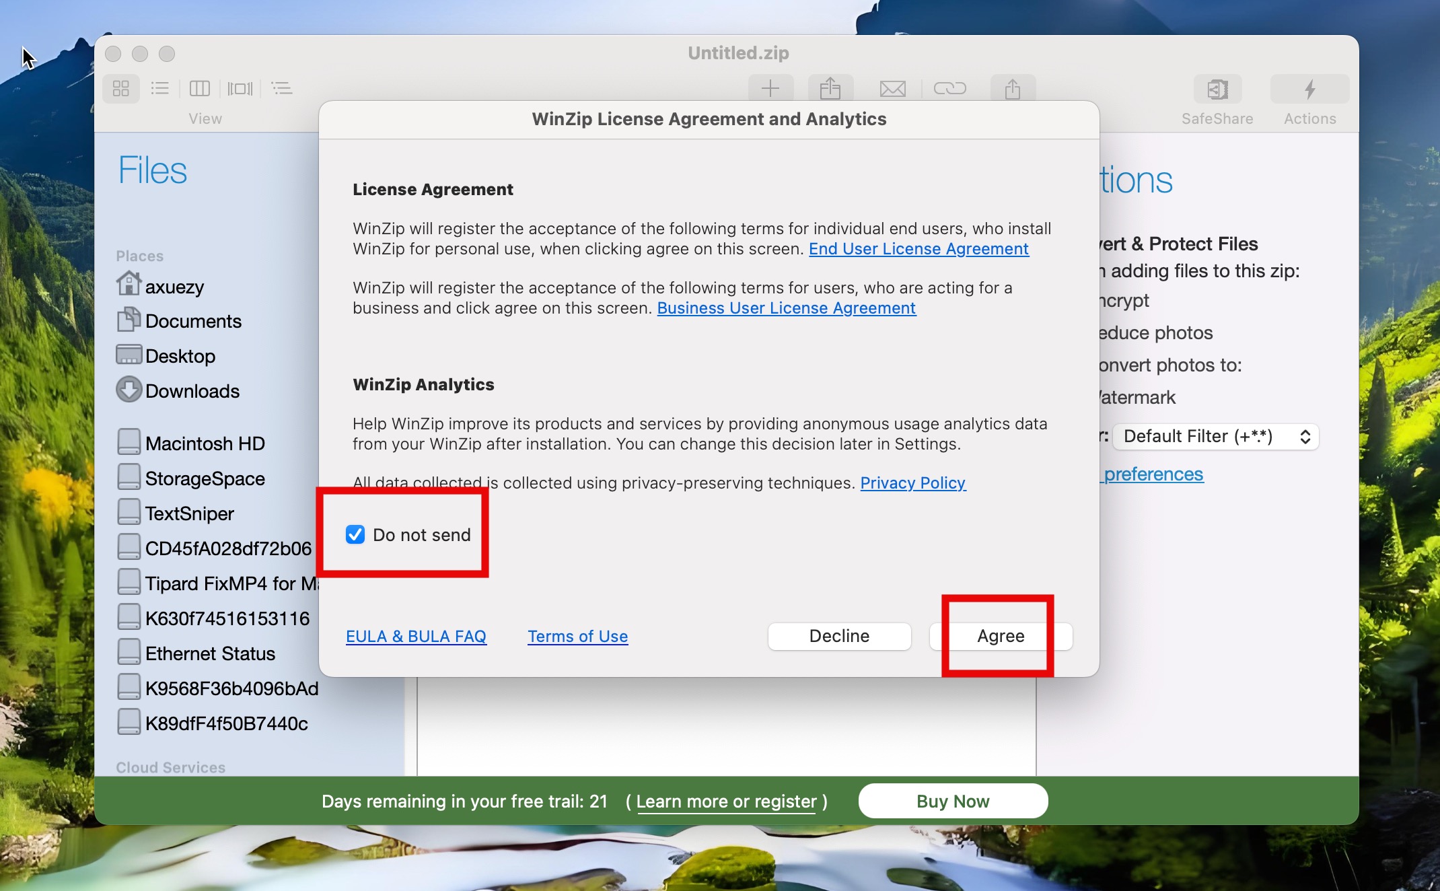Click the Agree button
The width and height of the screenshot is (1440, 891).
[1001, 636]
